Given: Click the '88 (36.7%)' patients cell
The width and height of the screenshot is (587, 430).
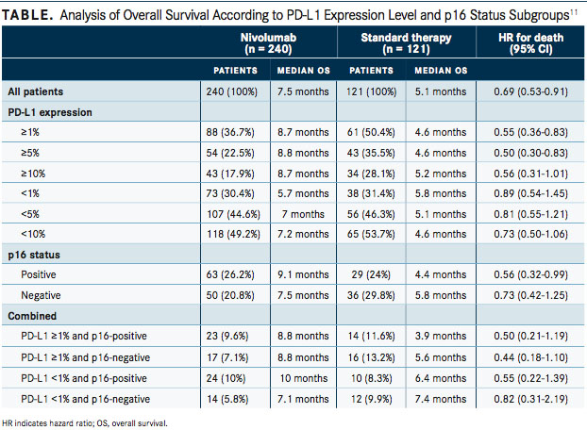Looking at the screenshot, I should pos(230,132).
